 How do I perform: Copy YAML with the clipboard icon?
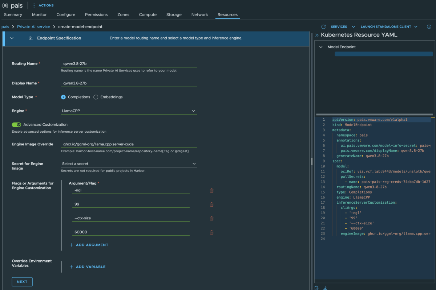[317, 288]
